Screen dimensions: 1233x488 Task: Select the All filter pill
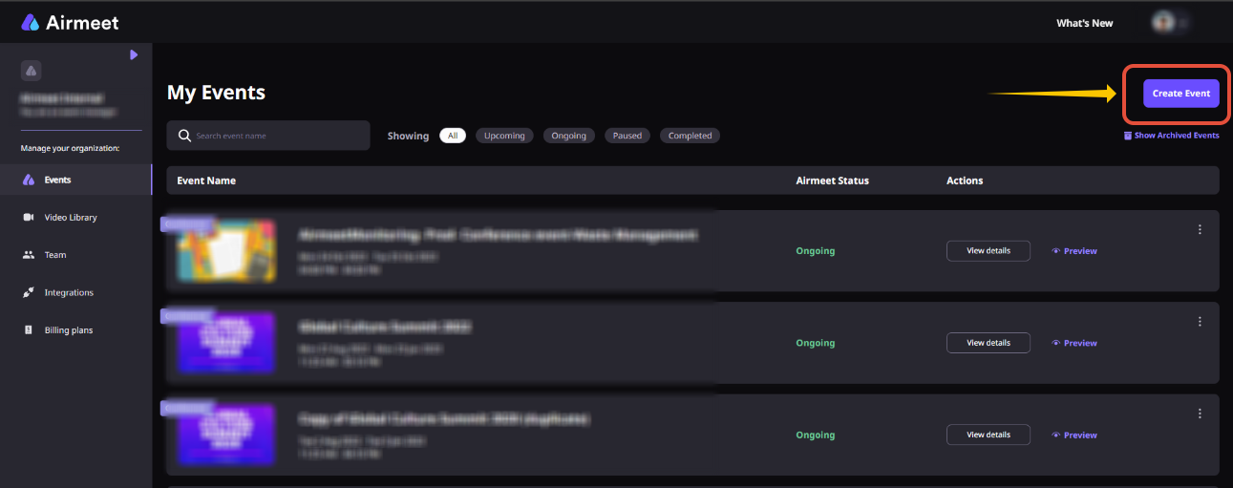tap(453, 136)
